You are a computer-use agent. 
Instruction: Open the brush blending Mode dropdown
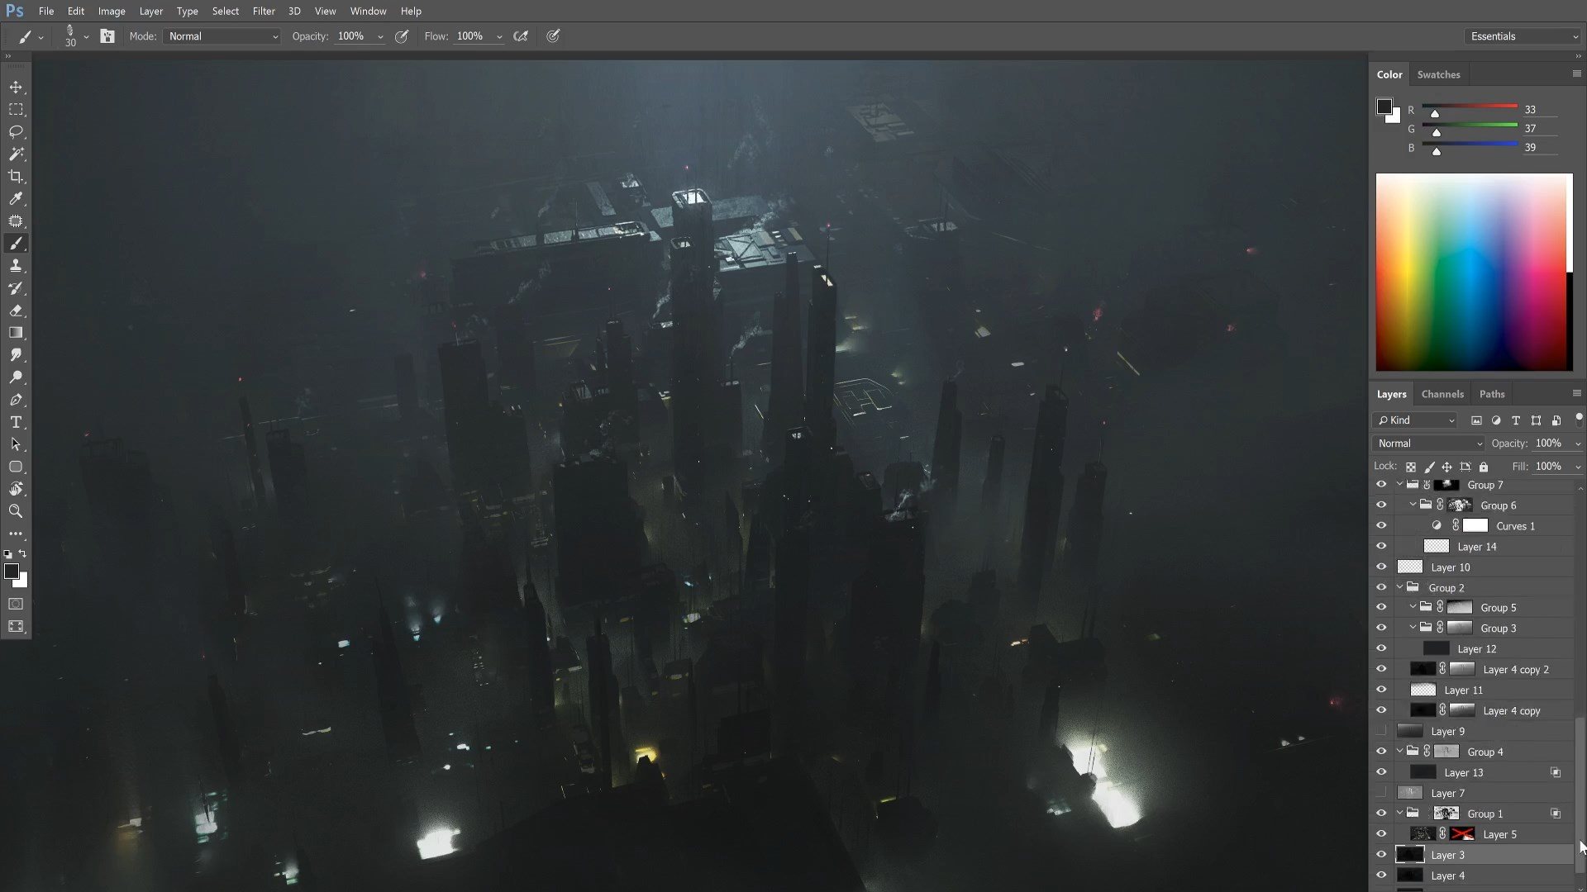[x=222, y=36]
